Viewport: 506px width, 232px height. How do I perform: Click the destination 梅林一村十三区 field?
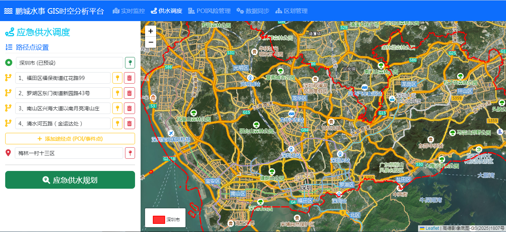click(69, 153)
